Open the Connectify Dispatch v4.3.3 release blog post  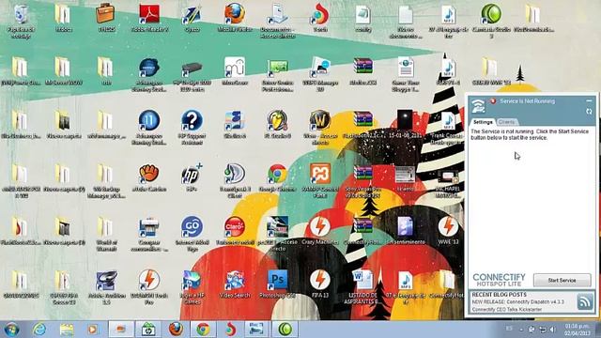pos(517,302)
